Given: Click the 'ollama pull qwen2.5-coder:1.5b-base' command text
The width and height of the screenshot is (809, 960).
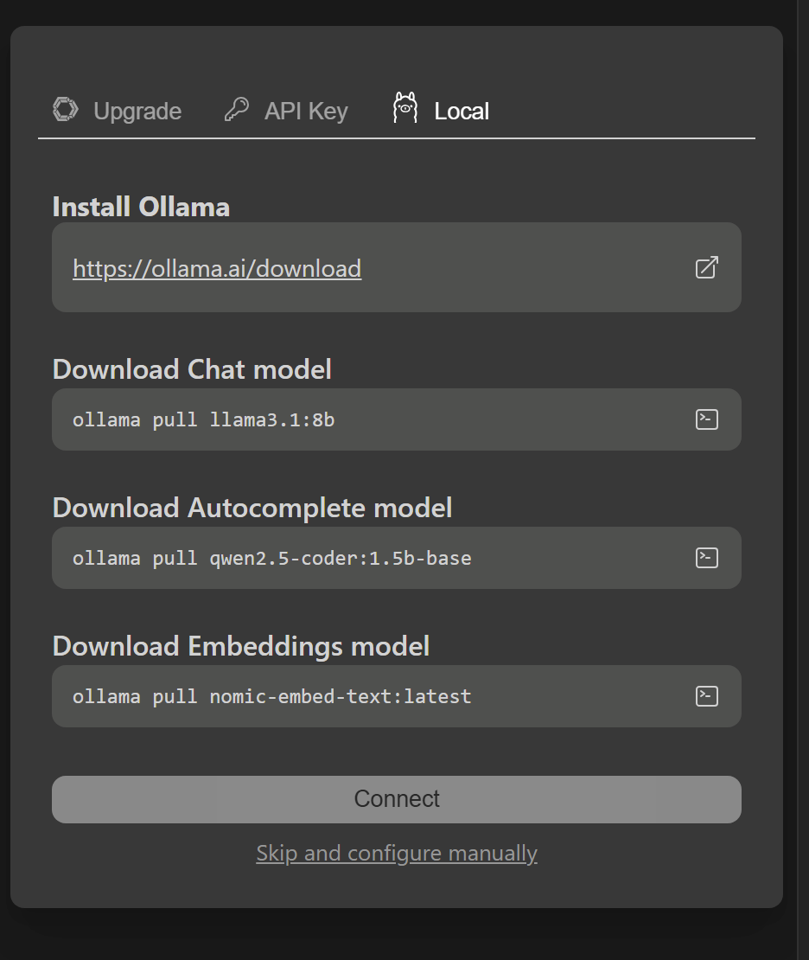Looking at the screenshot, I should [271, 559].
